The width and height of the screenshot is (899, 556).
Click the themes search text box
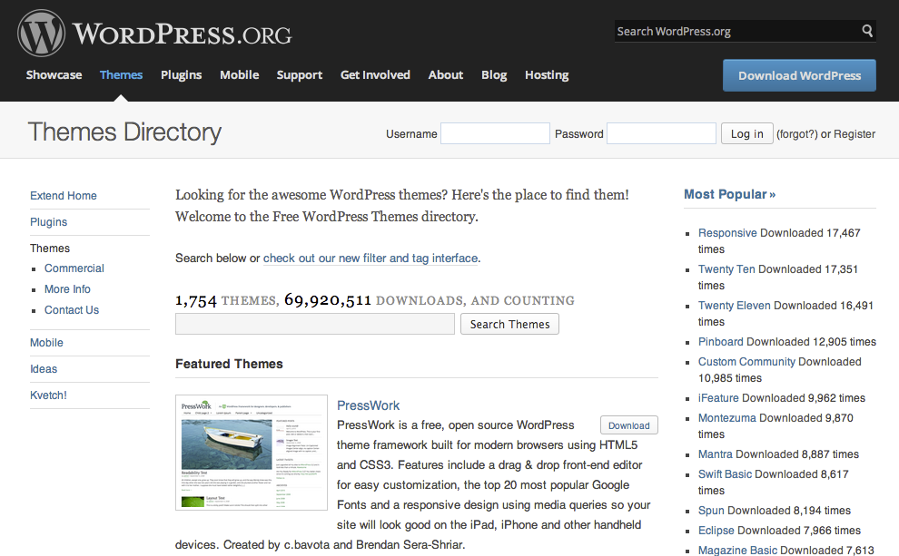pos(315,324)
